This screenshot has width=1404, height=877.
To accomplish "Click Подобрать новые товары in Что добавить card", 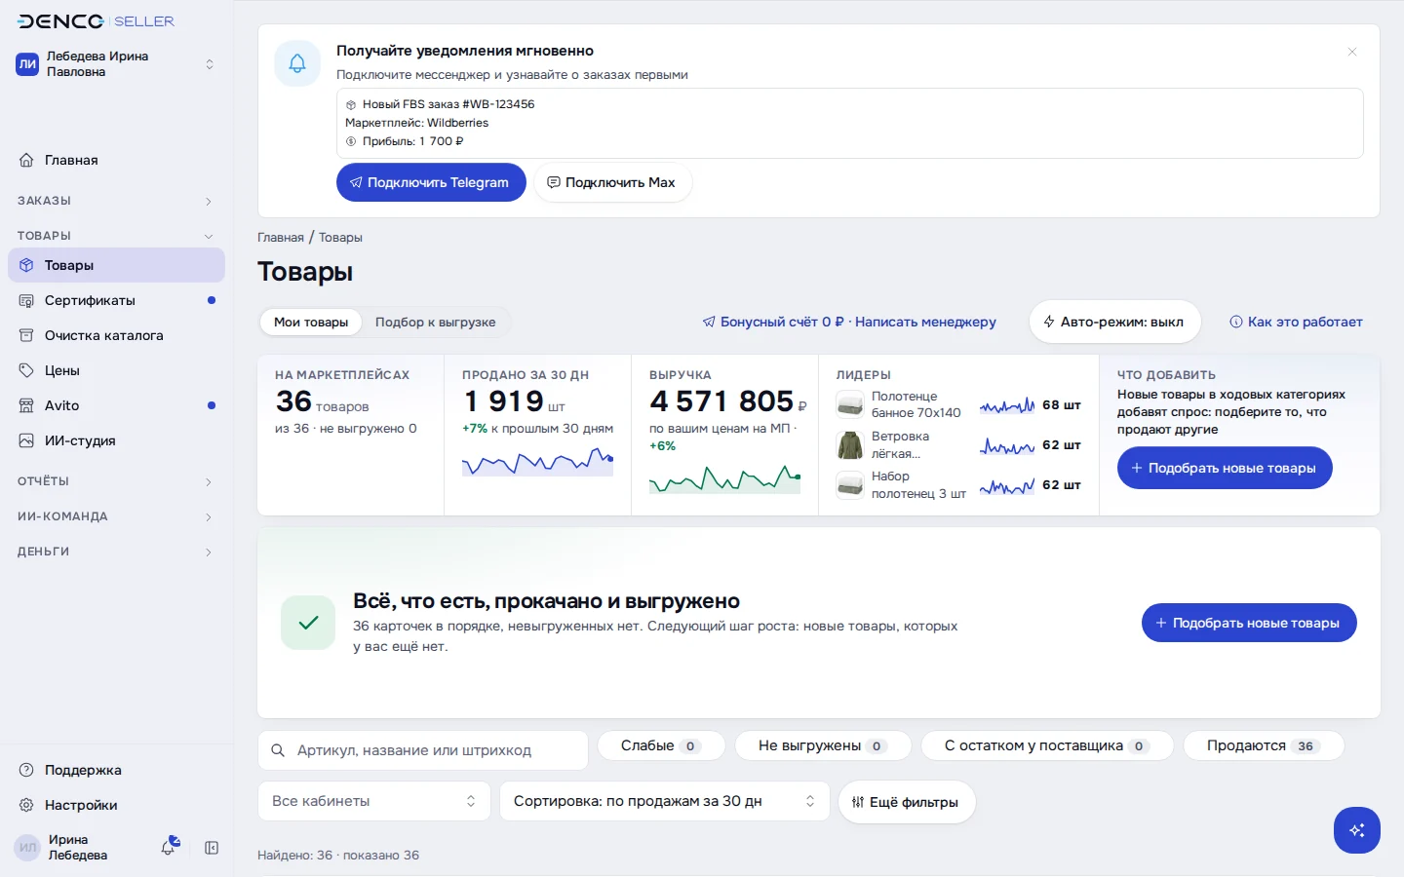I will tap(1225, 468).
